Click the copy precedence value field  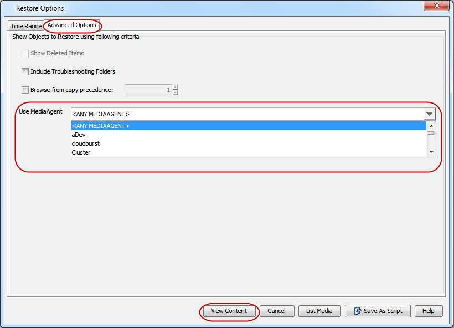coord(149,89)
